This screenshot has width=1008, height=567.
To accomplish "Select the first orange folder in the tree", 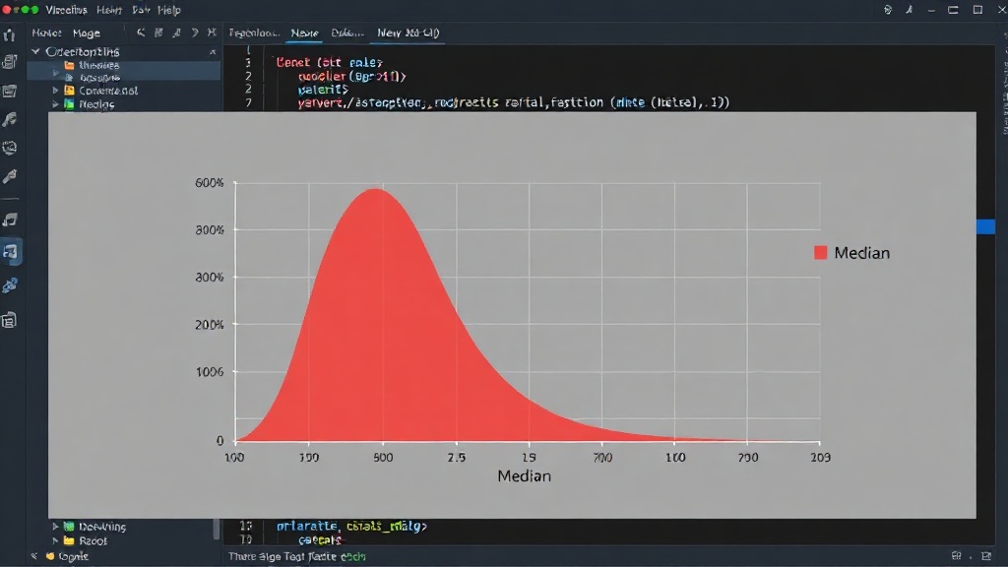I will click(69, 65).
